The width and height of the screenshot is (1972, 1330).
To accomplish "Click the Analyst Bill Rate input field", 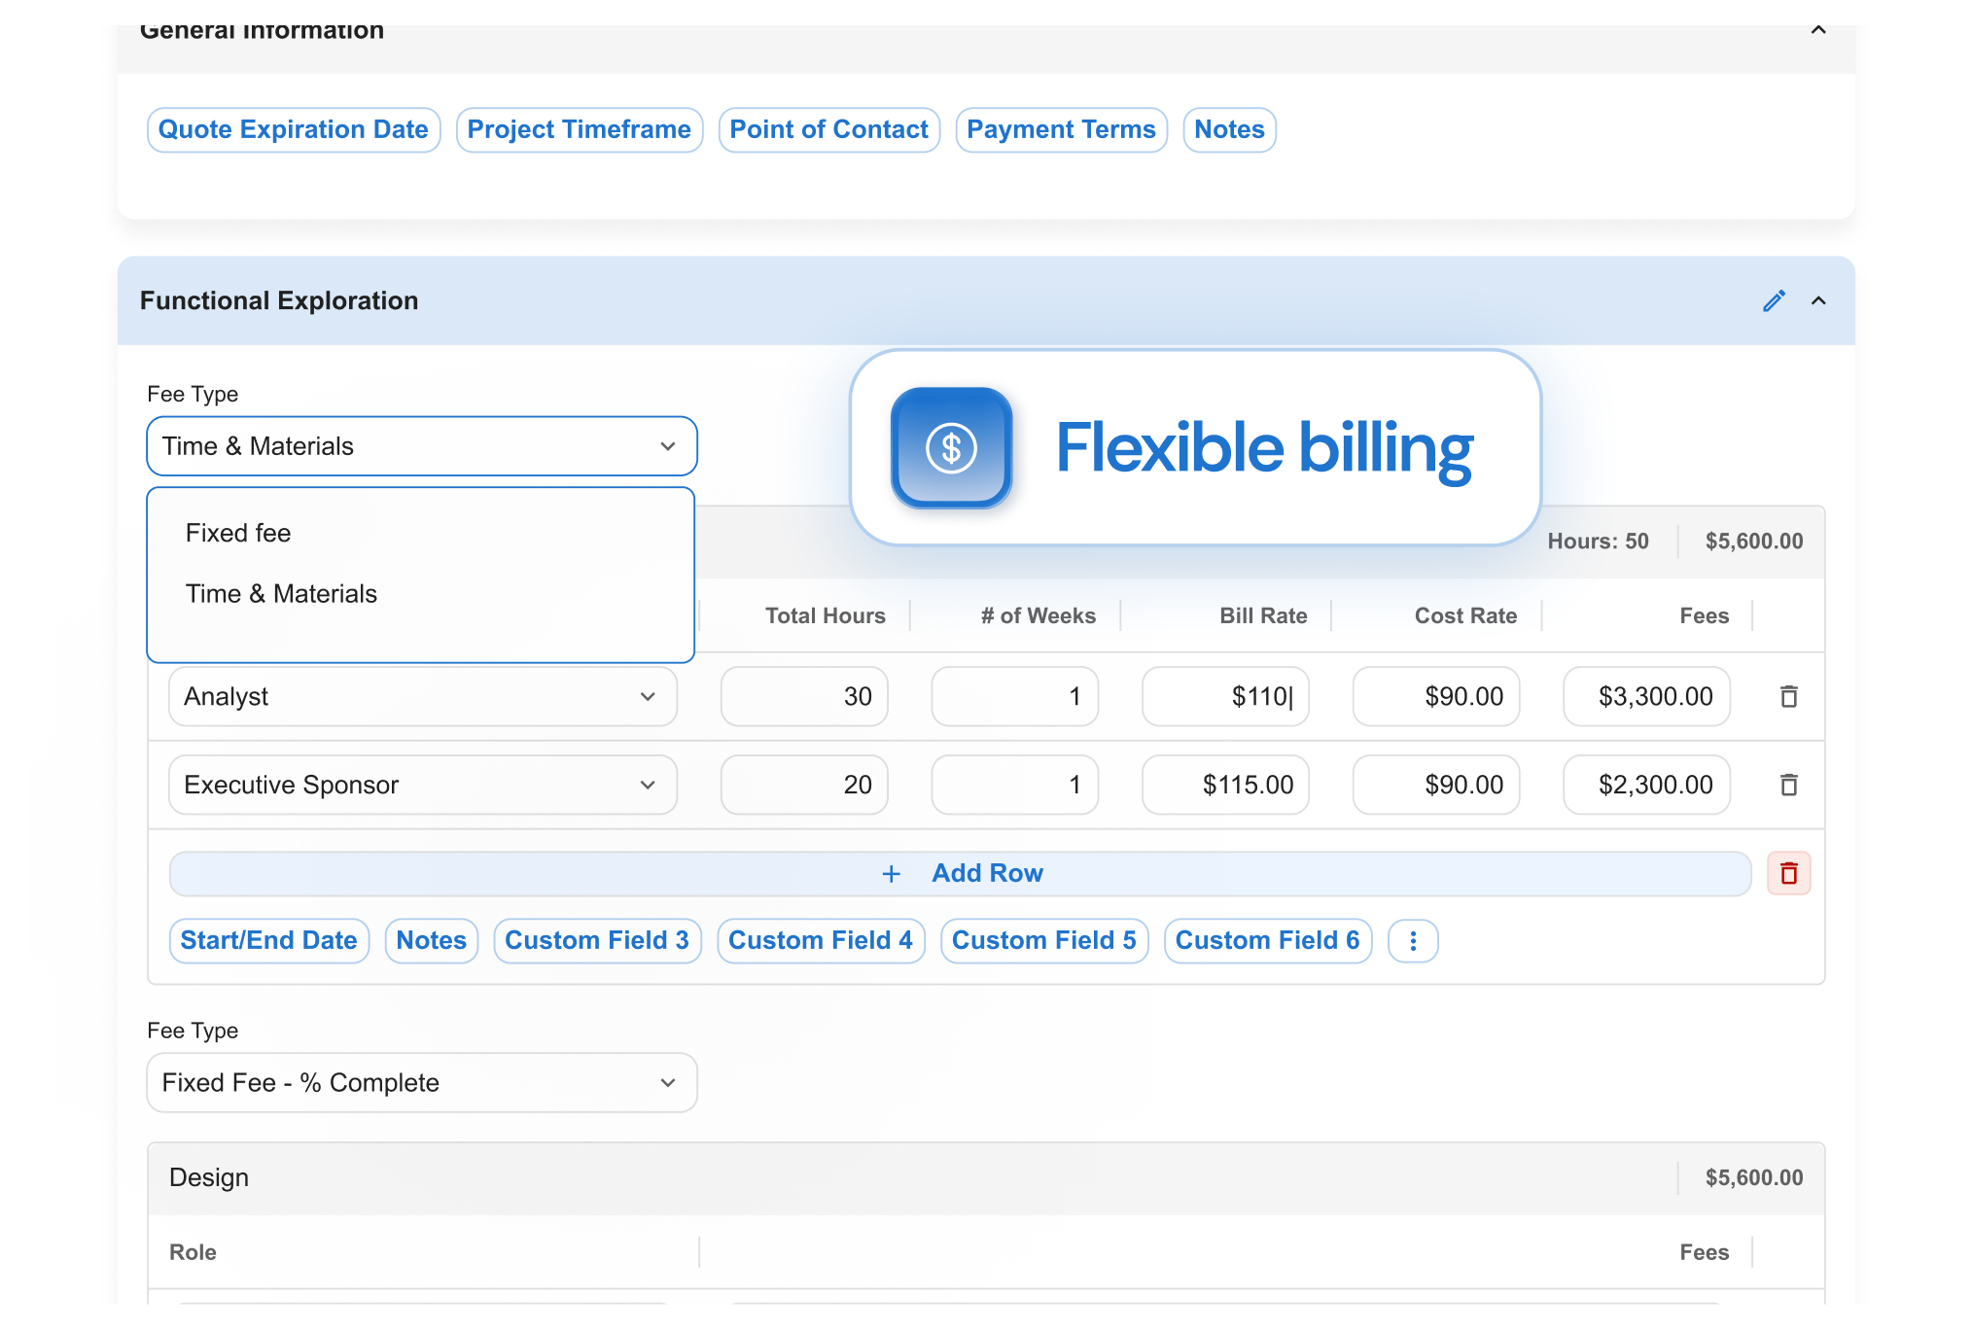I will [1224, 696].
